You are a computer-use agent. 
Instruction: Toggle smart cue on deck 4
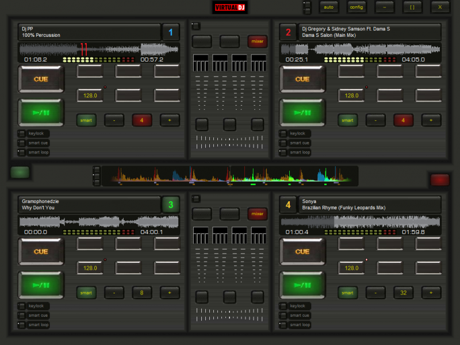(295, 315)
